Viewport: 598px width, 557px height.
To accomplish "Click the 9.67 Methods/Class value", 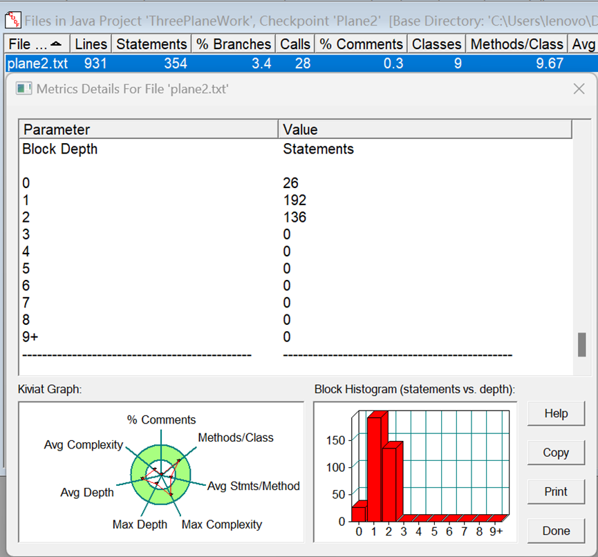I will pos(550,64).
